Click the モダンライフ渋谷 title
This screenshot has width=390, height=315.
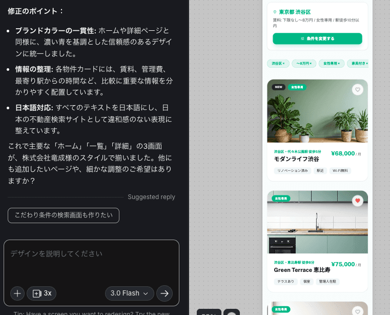(297, 159)
